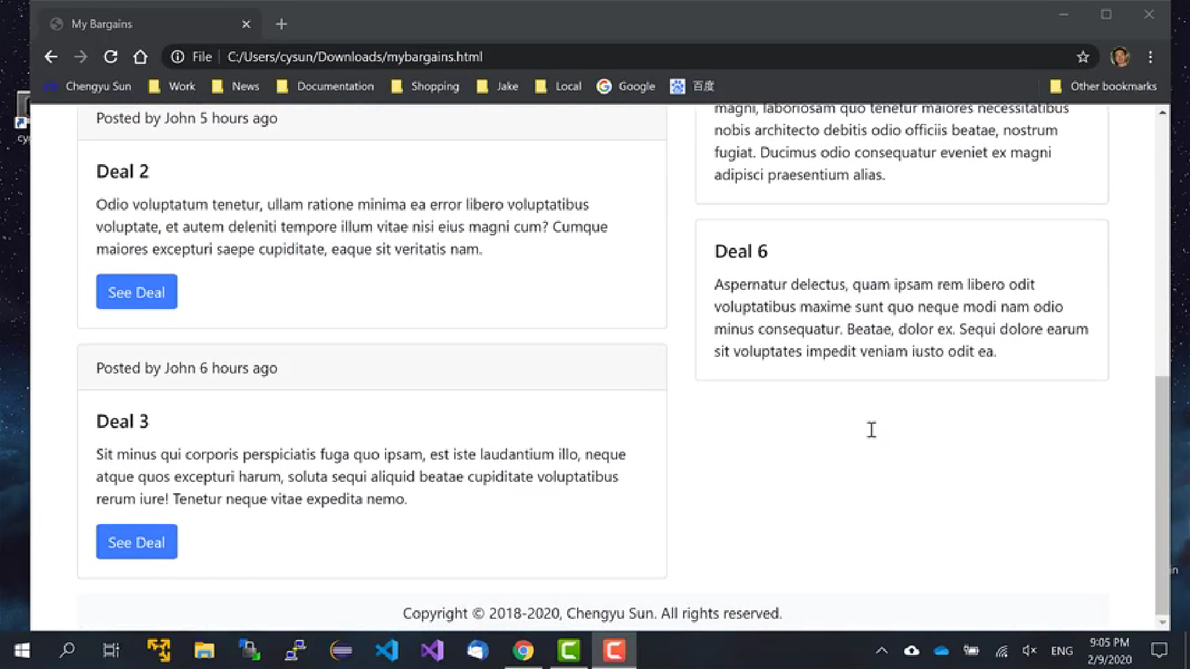
Task: Unmute sound via the speaker tray icon
Action: coord(1029,650)
